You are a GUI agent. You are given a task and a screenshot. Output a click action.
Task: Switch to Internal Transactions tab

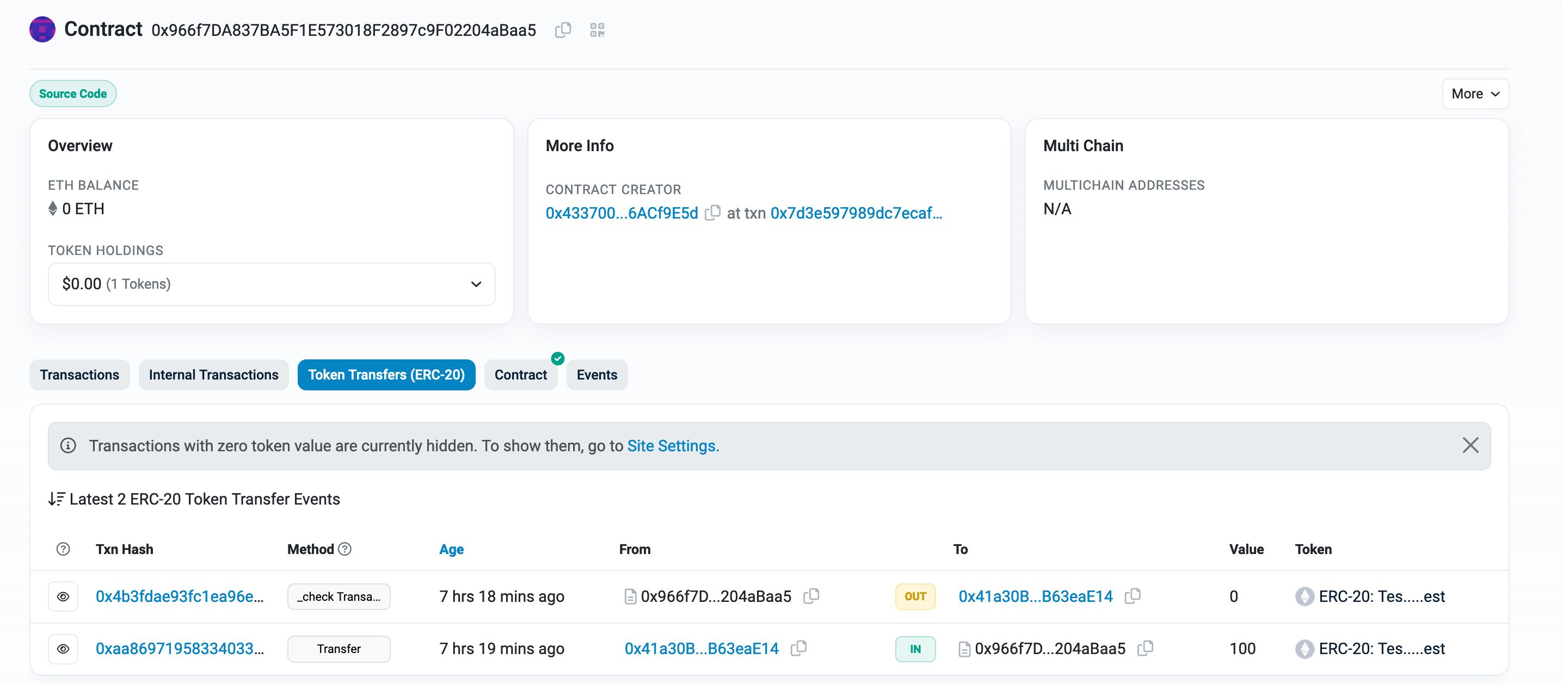coord(213,375)
